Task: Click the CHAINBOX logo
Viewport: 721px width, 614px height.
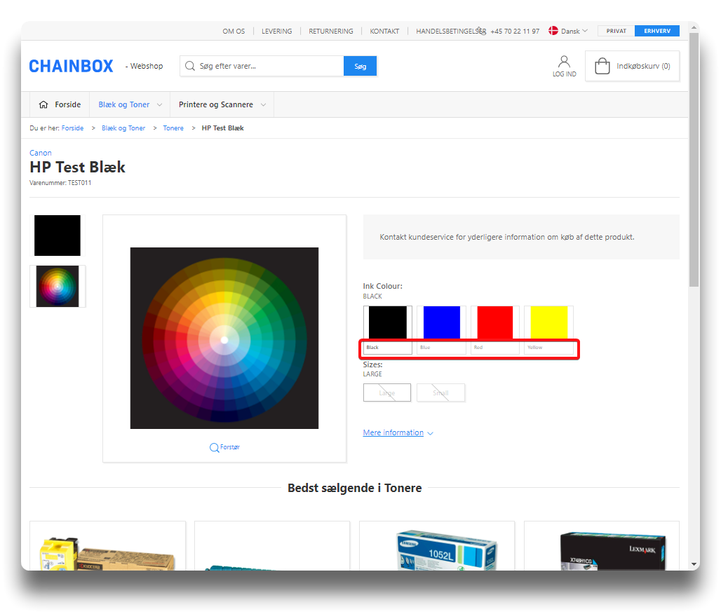Action: 71,66
